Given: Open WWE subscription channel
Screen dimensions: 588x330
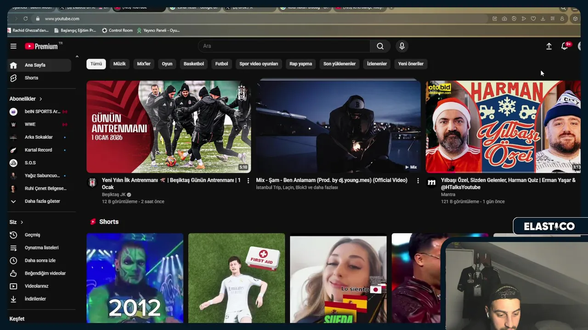Looking at the screenshot, I should pyautogui.click(x=40, y=124).
